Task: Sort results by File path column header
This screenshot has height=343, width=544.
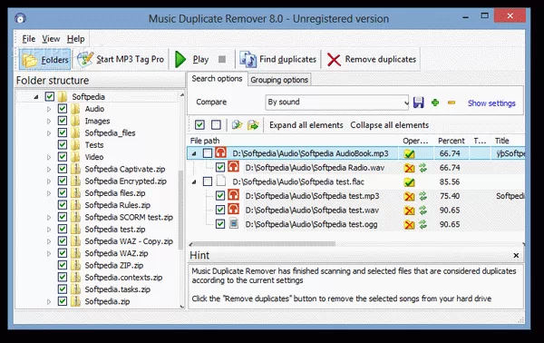Action: 294,141
